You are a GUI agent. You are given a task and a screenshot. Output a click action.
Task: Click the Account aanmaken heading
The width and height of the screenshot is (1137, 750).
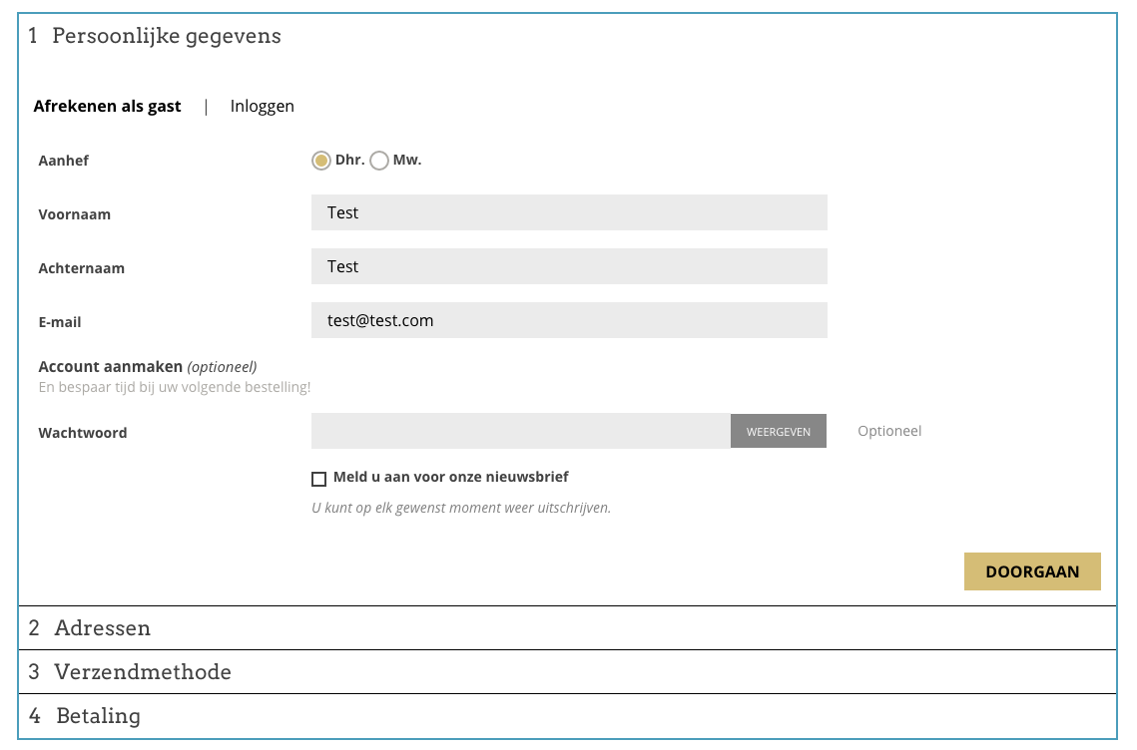click(x=111, y=367)
